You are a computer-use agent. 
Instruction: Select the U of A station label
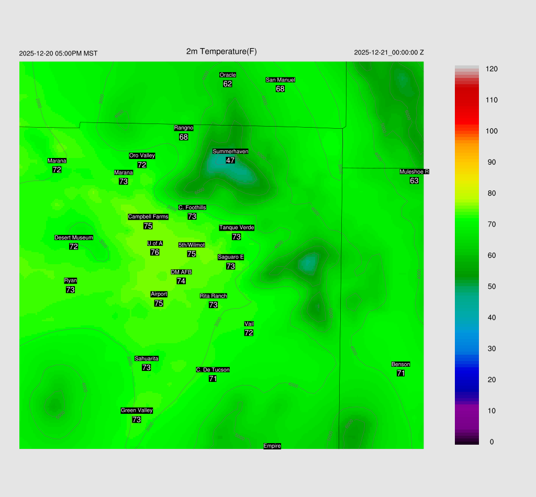155,243
